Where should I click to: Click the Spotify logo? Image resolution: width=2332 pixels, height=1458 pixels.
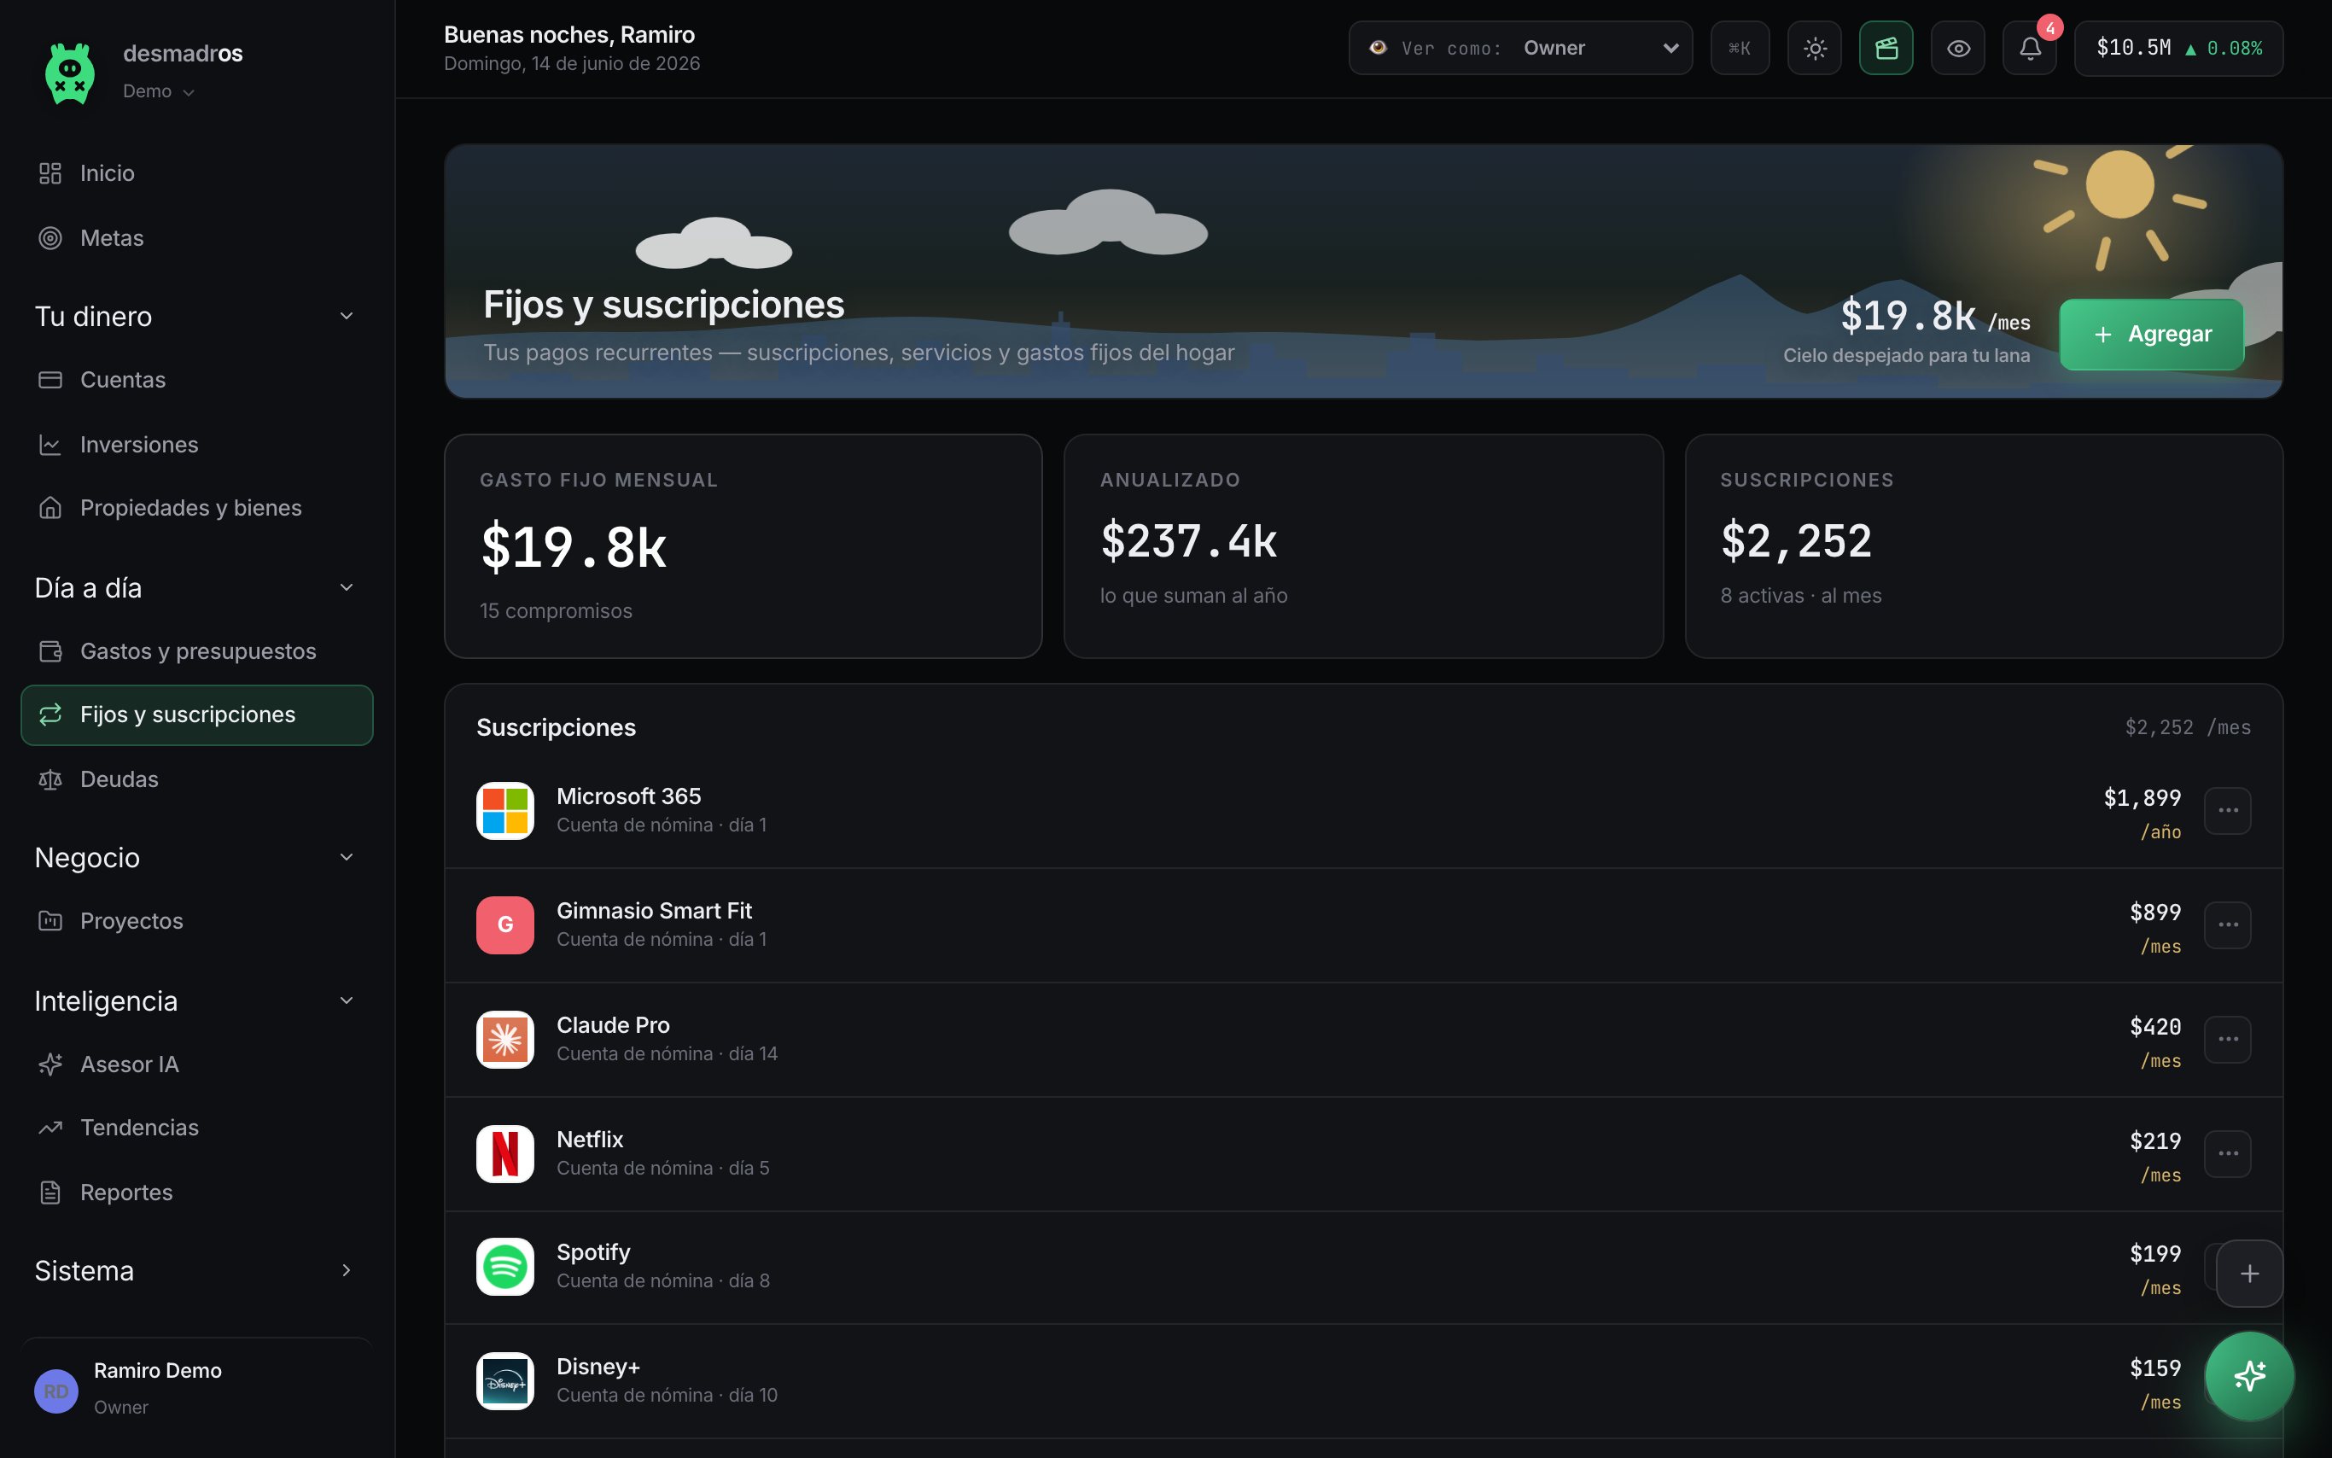(505, 1267)
